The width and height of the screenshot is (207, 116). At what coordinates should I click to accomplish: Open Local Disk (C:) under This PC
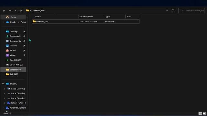click(16, 89)
